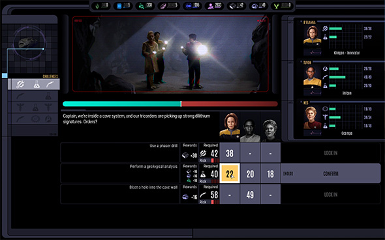The height and width of the screenshot is (240, 385).
Task: Click B'Elanna's science flask skill icon
Action: pos(325,37)
